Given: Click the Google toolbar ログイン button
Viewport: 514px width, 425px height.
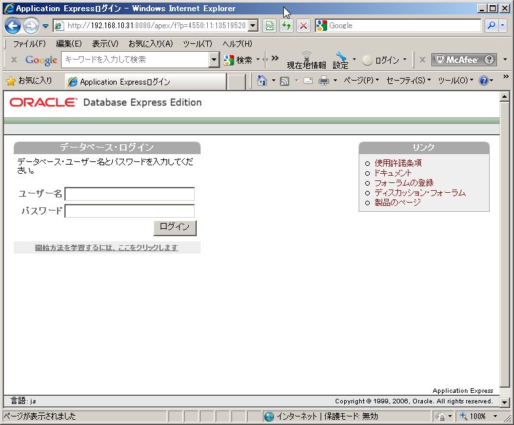Looking at the screenshot, I should coord(382,60).
